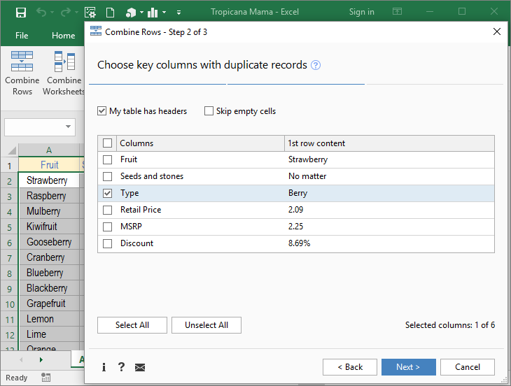The height and width of the screenshot is (386, 511).
Task: Check the Retail Price column checkbox
Action: coord(107,210)
